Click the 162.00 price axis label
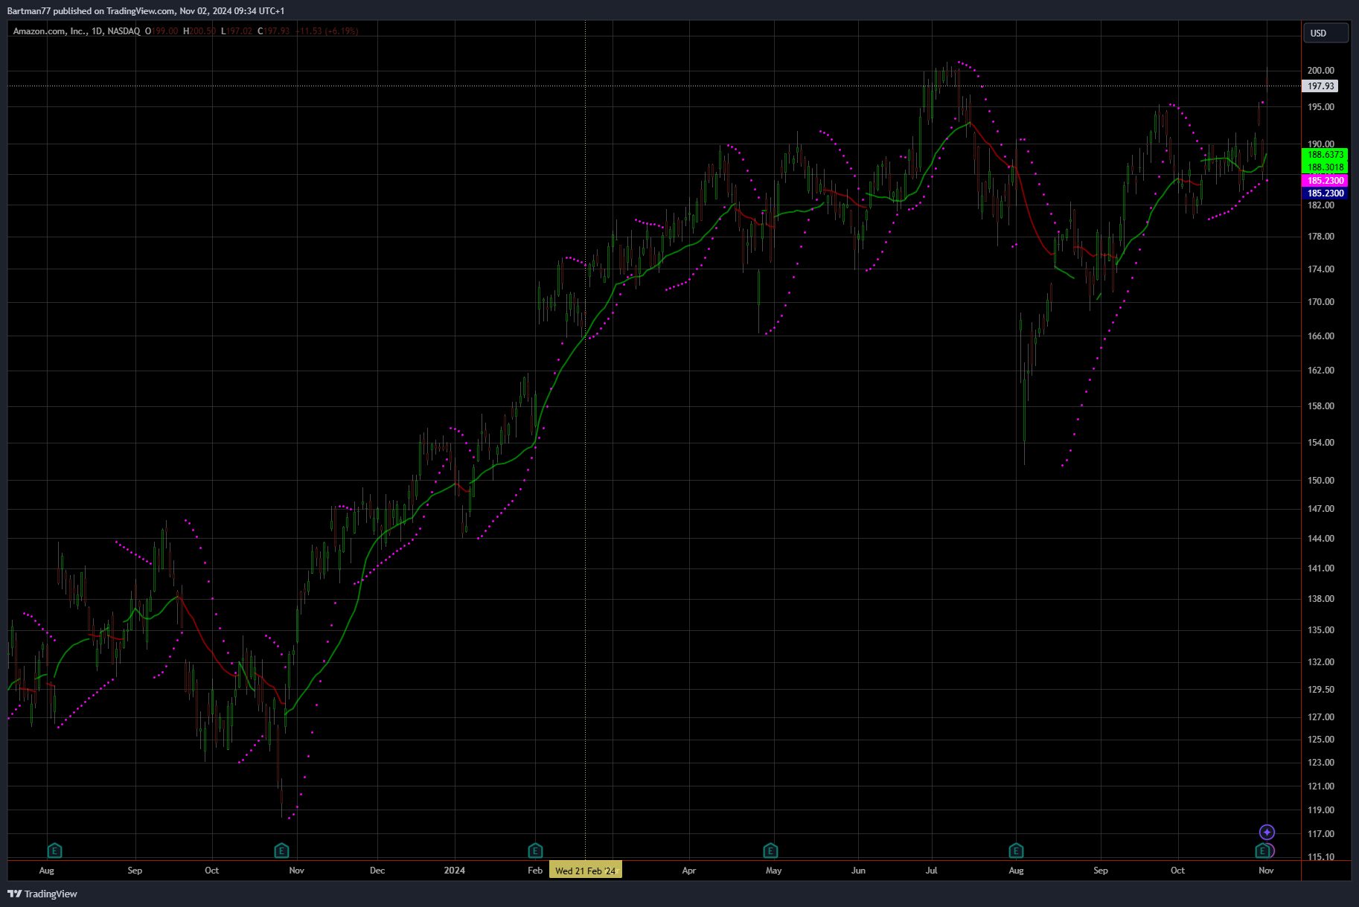This screenshot has height=907, width=1359. point(1320,371)
